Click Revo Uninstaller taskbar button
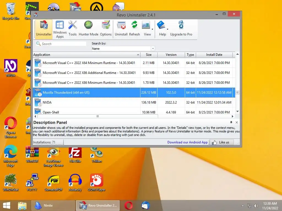Image resolution: width=282 pixels, height=211 pixels. 98,206
